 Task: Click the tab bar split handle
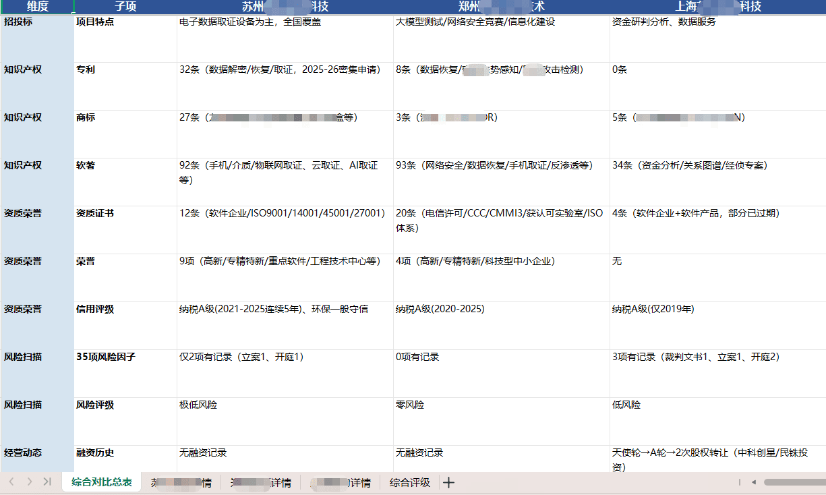(x=740, y=482)
